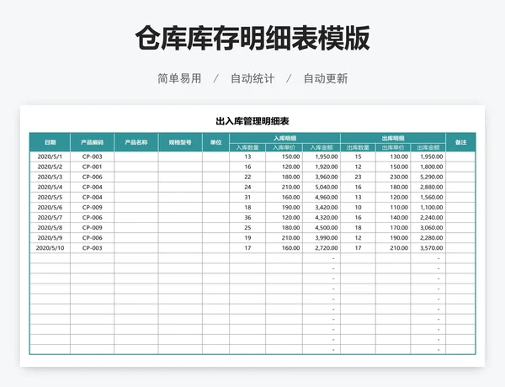Image resolution: width=505 pixels, height=387 pixels.
Task: Select the 4,500.00 inbound amount cell
Action: coord(322,228)
